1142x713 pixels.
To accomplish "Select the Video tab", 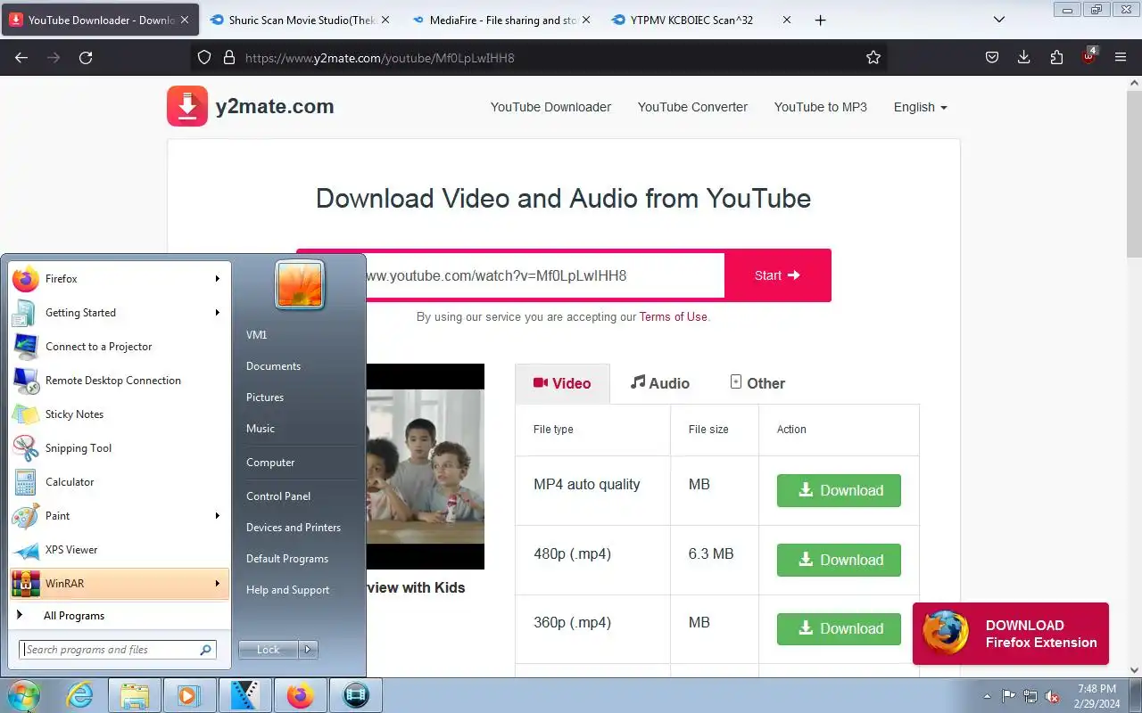I will [562, 383].
